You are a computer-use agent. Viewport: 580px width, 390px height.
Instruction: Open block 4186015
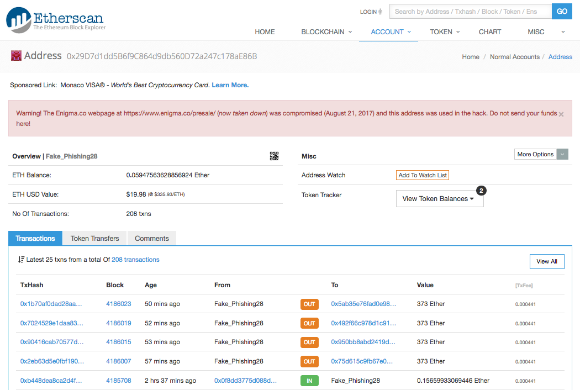[118, 342]
